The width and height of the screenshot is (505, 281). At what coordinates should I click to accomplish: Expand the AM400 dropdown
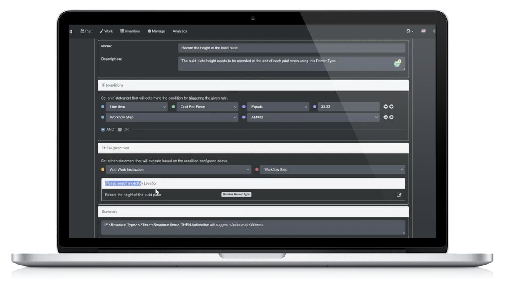pos(313,117)
